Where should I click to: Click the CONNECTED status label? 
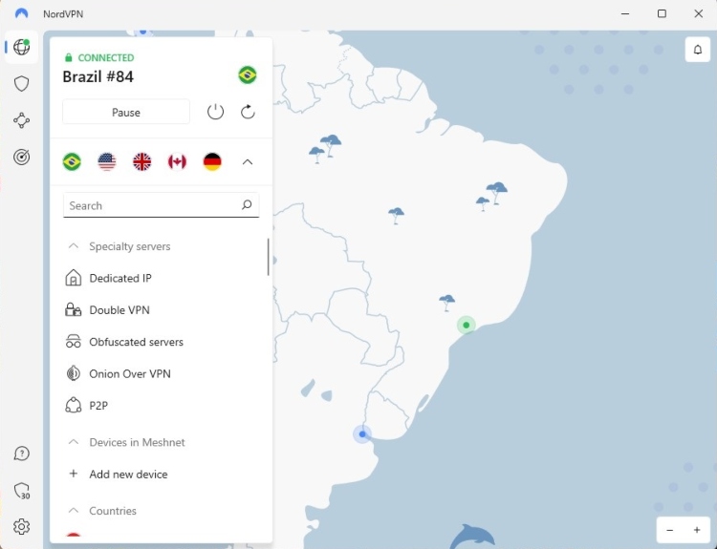(106, 57)
